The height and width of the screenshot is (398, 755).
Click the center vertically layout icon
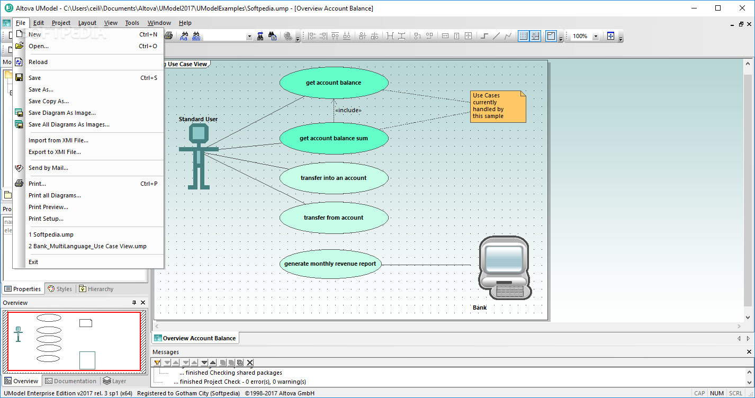coord(362,36)
